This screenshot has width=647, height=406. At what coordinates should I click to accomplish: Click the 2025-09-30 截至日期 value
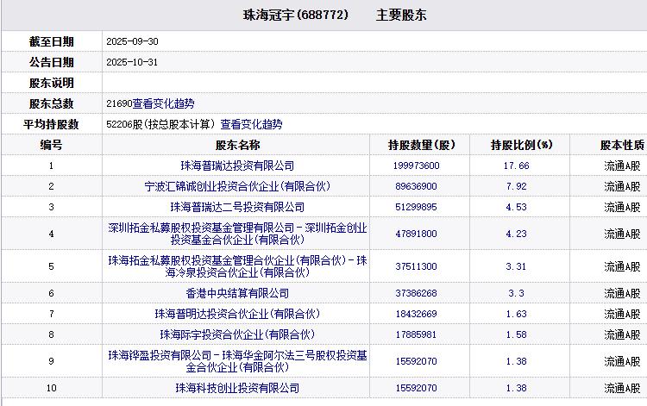[132, 41]
